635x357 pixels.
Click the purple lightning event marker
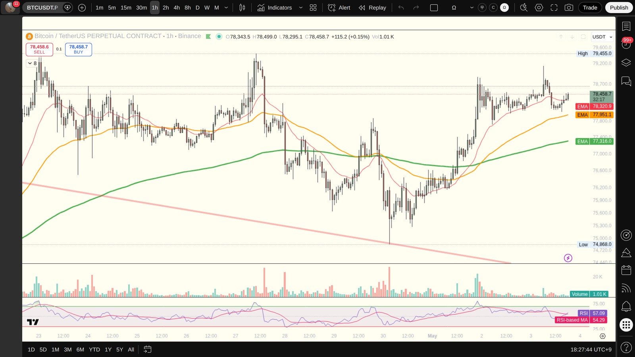click(x=568, y=258)
